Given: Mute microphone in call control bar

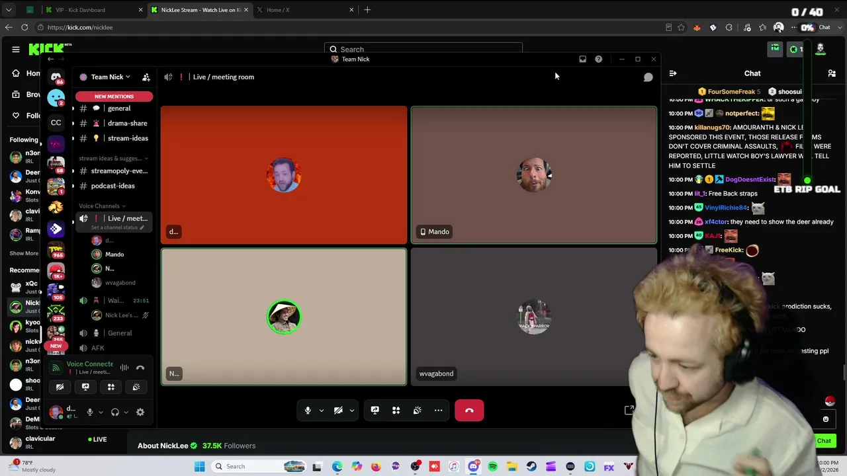Looking at the screenshot, I should click(308, 411).
